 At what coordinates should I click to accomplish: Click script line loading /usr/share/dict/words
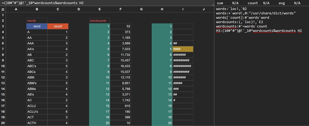[x=256, y=13]
